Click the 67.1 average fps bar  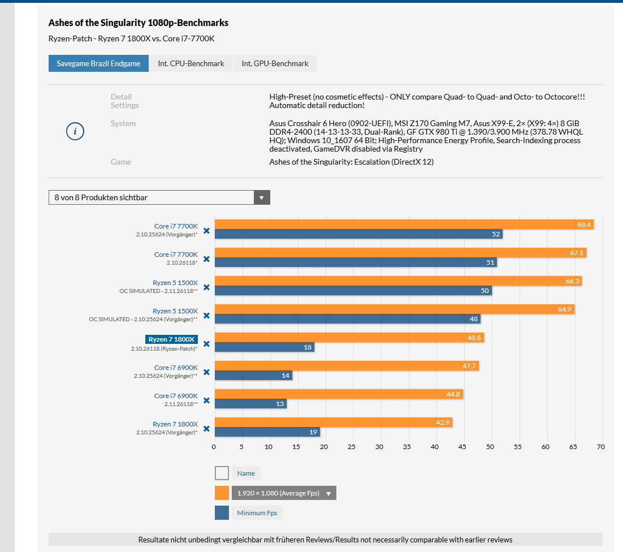point(400,252)
